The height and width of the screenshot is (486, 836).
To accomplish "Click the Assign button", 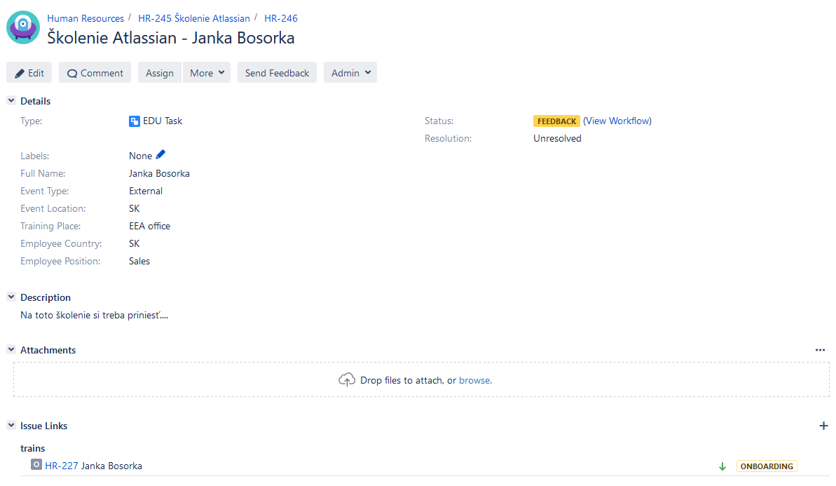I will pos(159,72).
